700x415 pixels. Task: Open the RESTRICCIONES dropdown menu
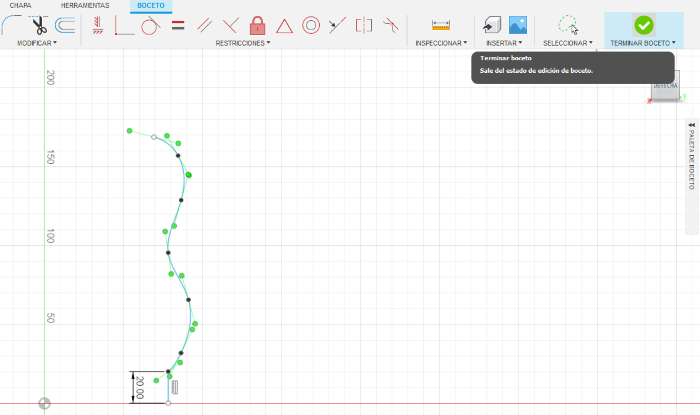pos(243,43)
